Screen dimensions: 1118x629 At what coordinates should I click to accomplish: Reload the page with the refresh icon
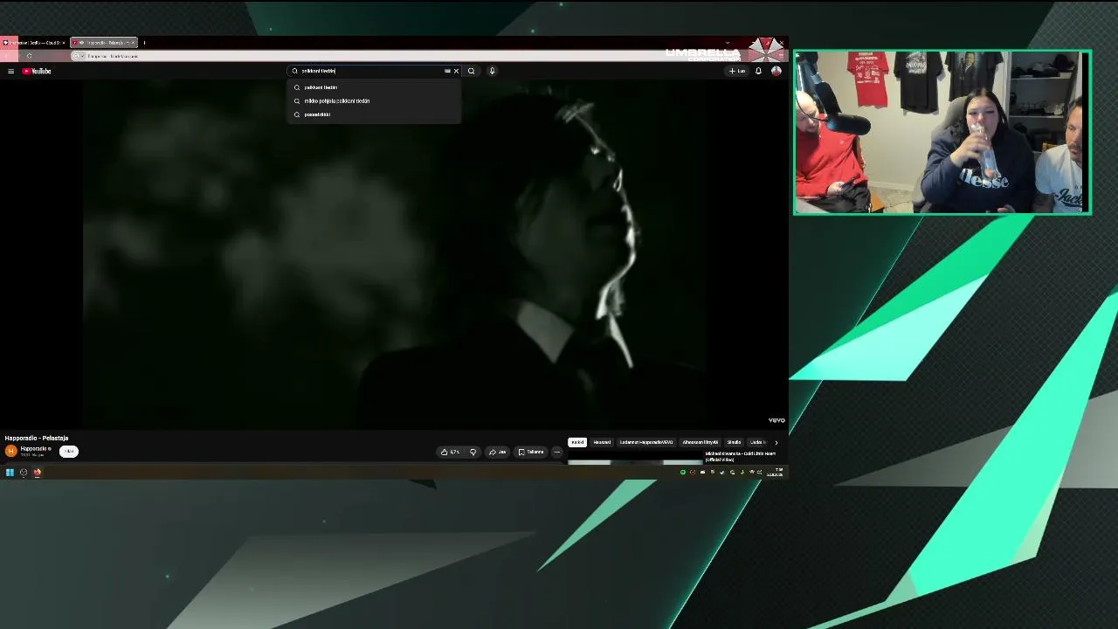(29, 56)
